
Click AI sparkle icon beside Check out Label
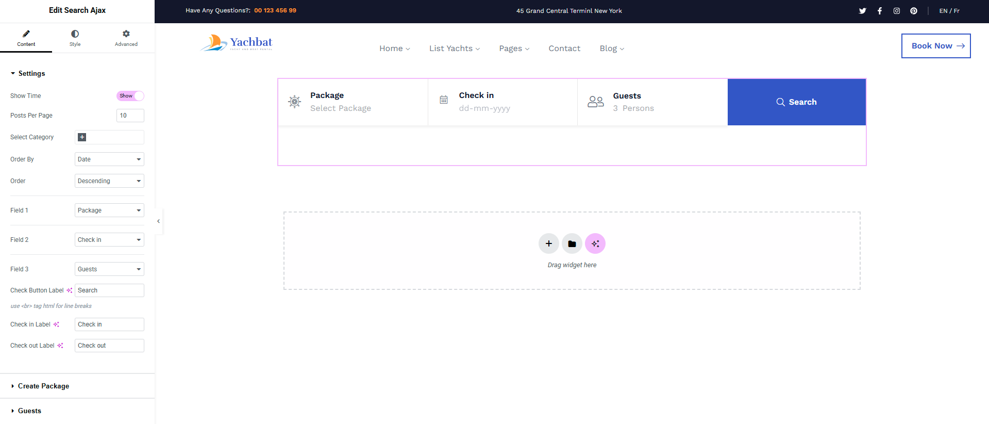tap(60, 346)
